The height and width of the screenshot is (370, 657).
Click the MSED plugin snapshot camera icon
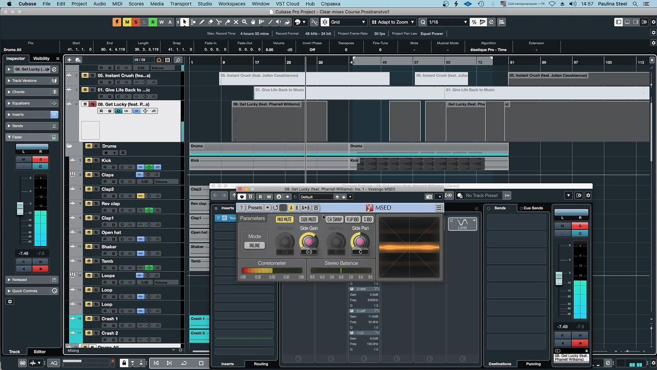(x=429, y=197)
